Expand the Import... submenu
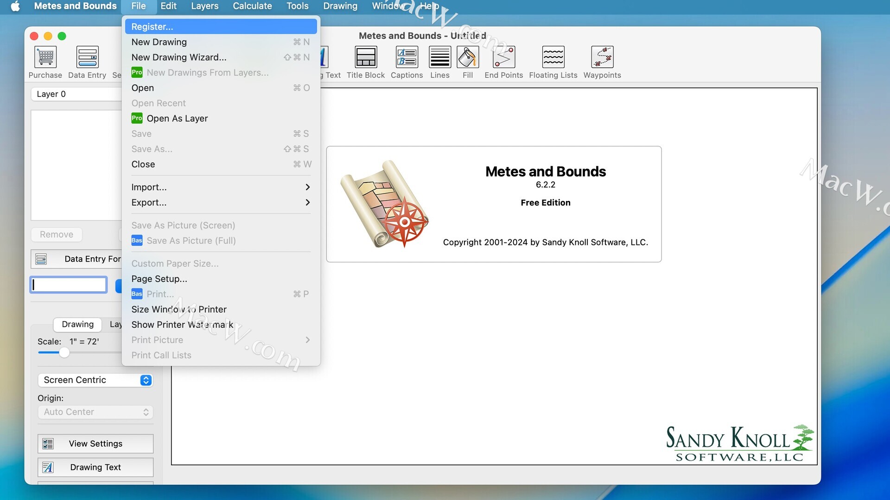The height and width of the screenshot is (500, 890). coord(221,187)
